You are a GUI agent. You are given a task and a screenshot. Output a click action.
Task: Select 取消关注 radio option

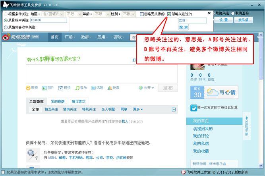pyautogui.click(x=214, y=13)
